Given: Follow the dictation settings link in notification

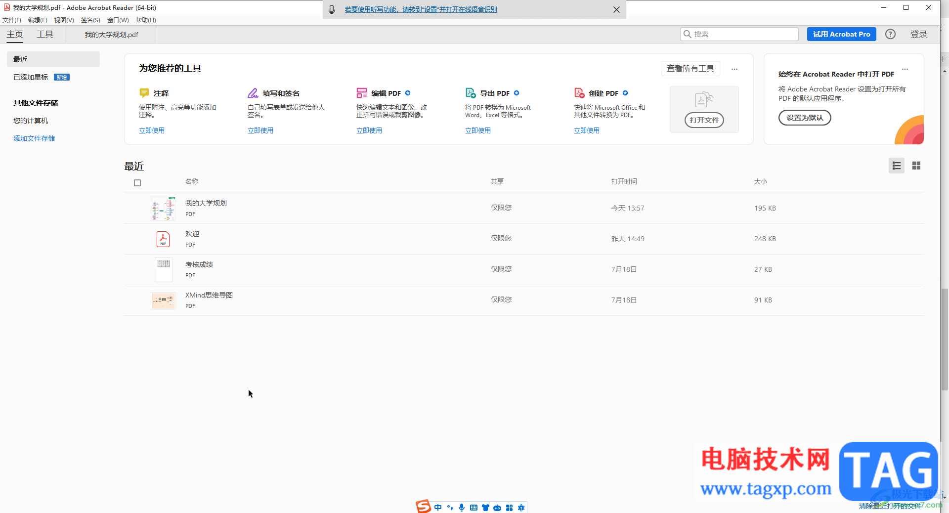Looking at the screenshot, I should coord(421,9).
